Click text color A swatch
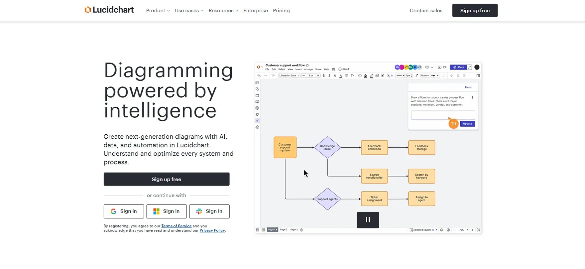 [x=341, y=76]
